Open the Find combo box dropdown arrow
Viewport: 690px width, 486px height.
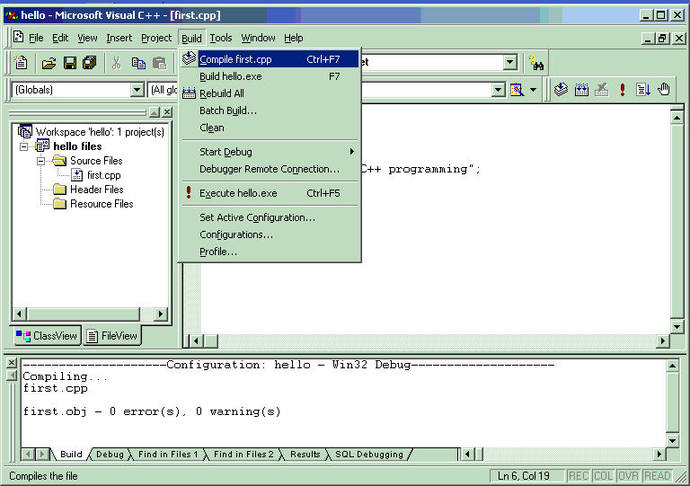click(510, 63)
